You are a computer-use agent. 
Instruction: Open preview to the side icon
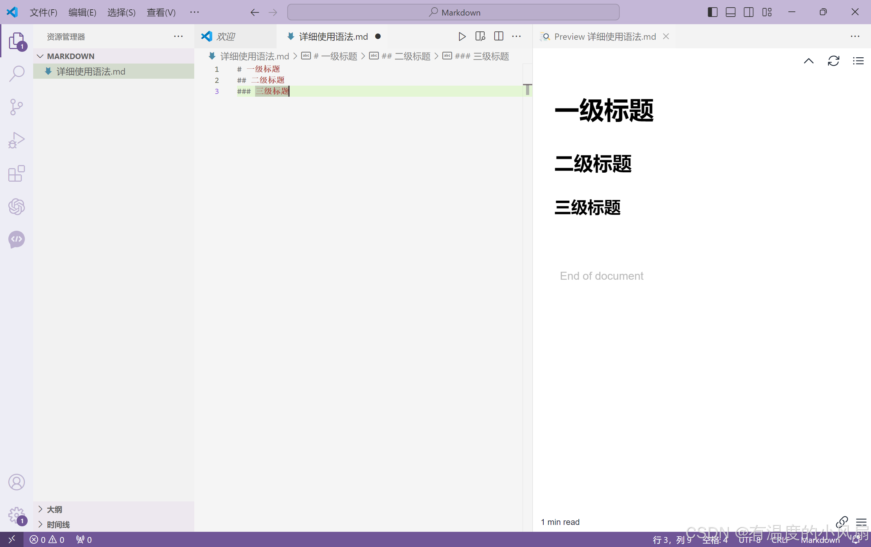480,37
